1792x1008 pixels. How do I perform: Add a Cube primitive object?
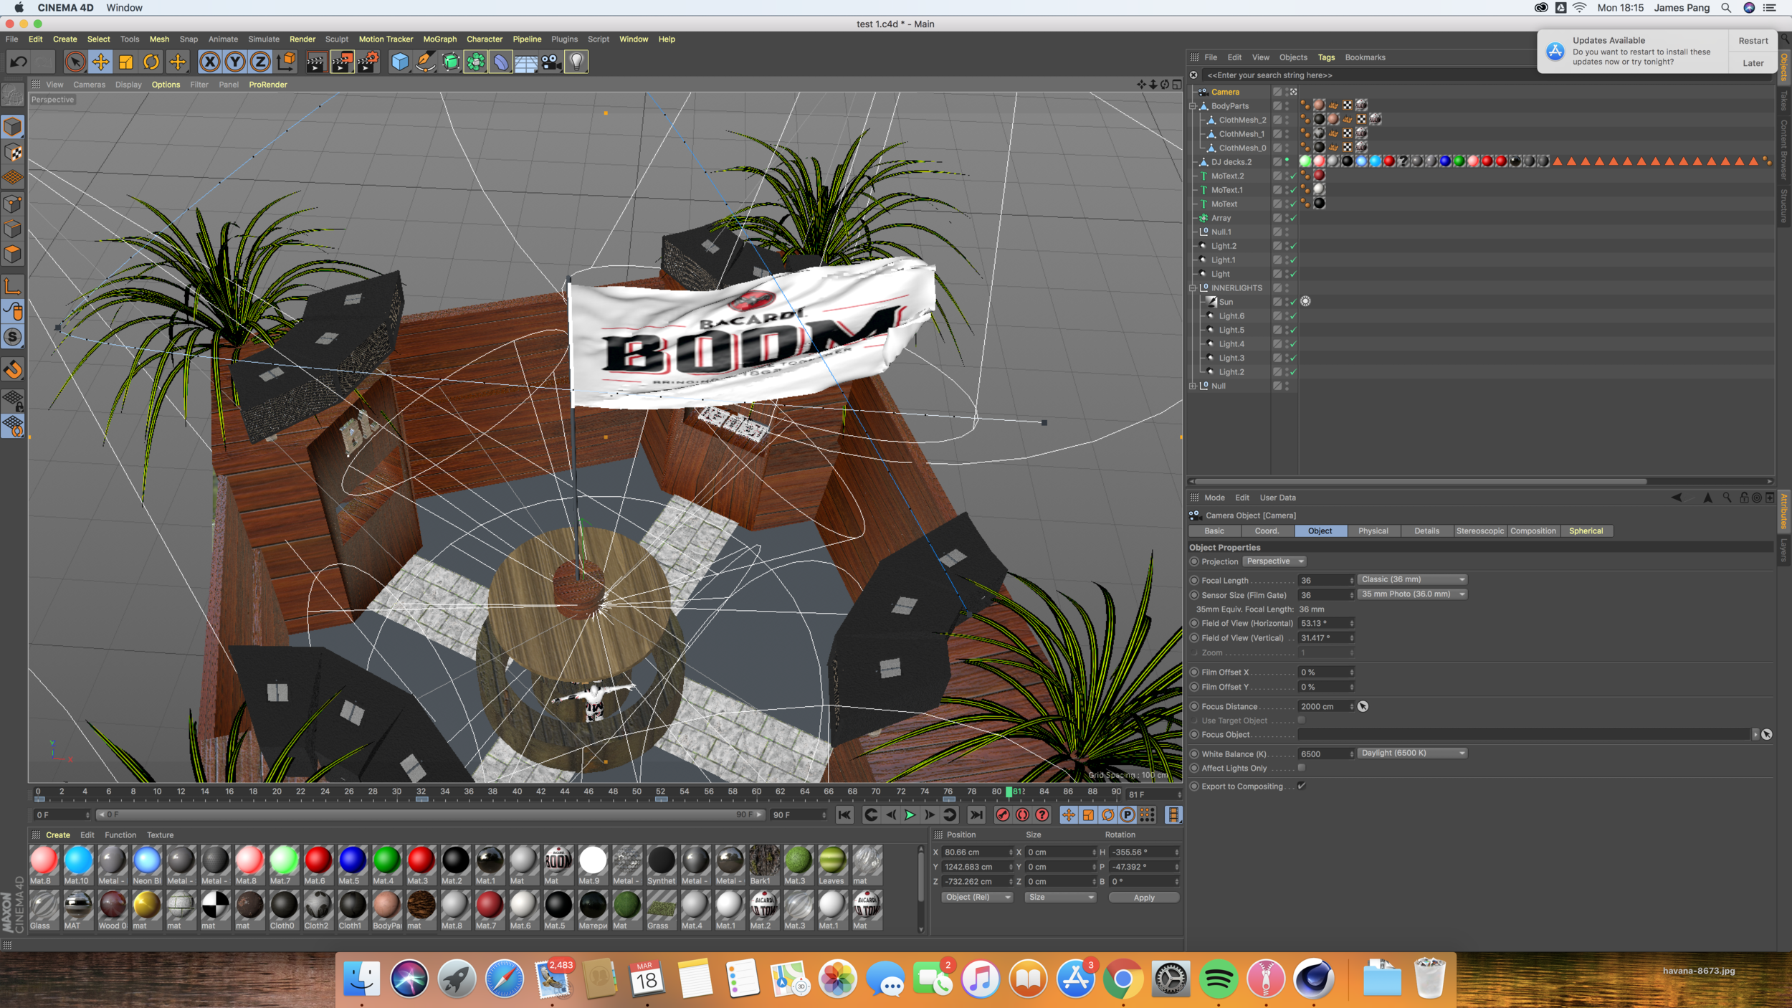pyautogui.click(x=399, y=62)
